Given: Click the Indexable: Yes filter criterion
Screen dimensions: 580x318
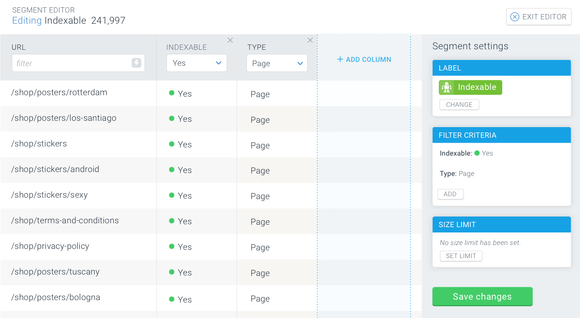Looking at the screenshot, I should [x=466, y=153].
